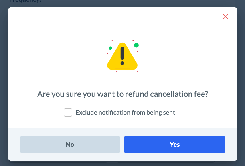The image size is (245, 166).
Task: Click the large green dot beside warning triangle
Action: click(x=136, y=45)
